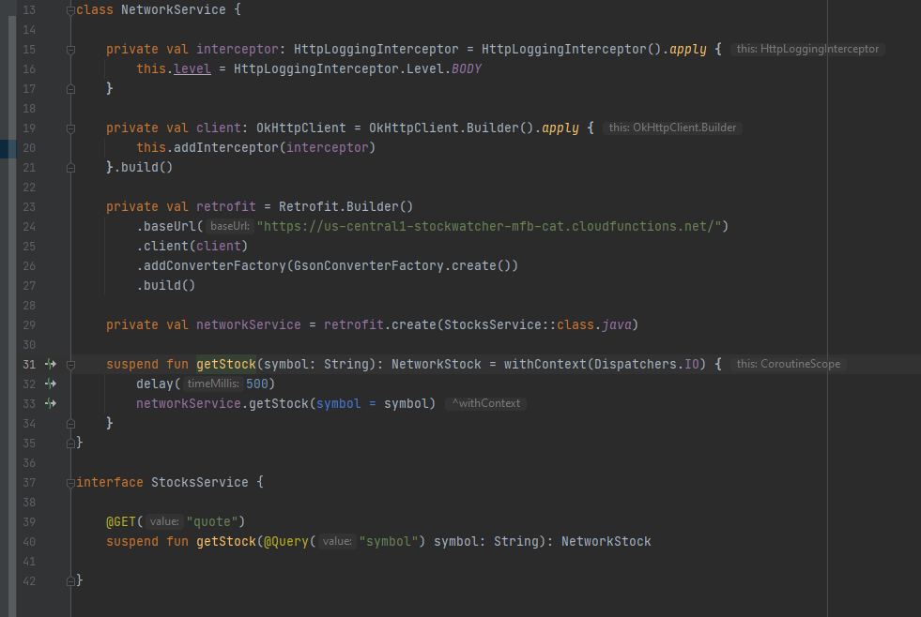Click the highlighted getStock function name on line 31
The image size is (921, 617).
coord(225,364)
